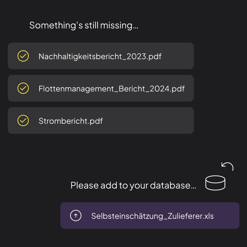This screenshot has height=247, width=247.
Task: Open the Nachhaltigkeitsbericht_2023.pdf file row
Action: pyautogui.click(x=101, y=56)
